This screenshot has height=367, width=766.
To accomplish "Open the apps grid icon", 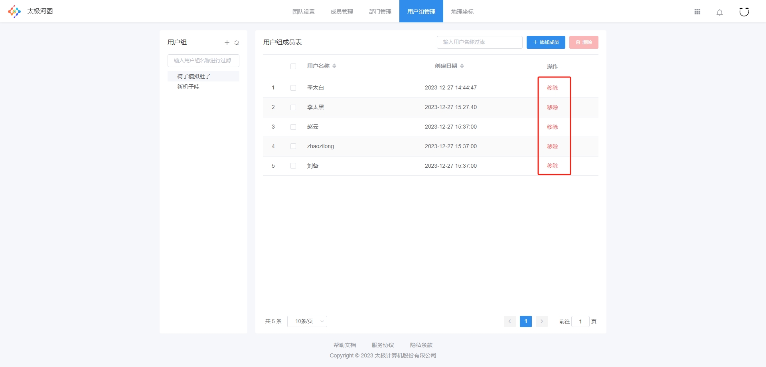I will tap(697, 12).
